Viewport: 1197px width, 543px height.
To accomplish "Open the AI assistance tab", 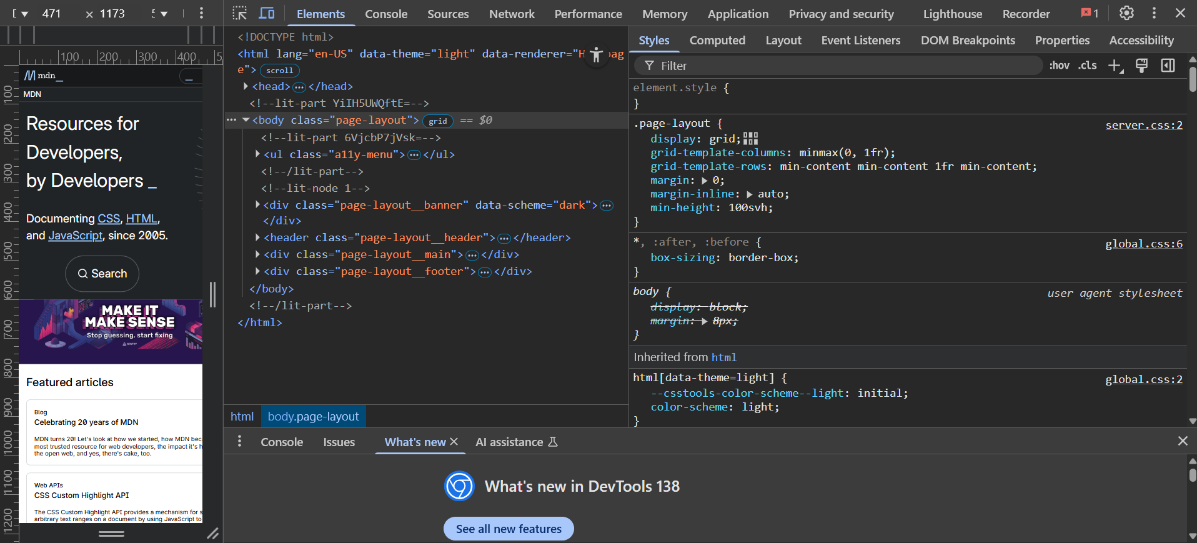I will [x=516, y=442].
